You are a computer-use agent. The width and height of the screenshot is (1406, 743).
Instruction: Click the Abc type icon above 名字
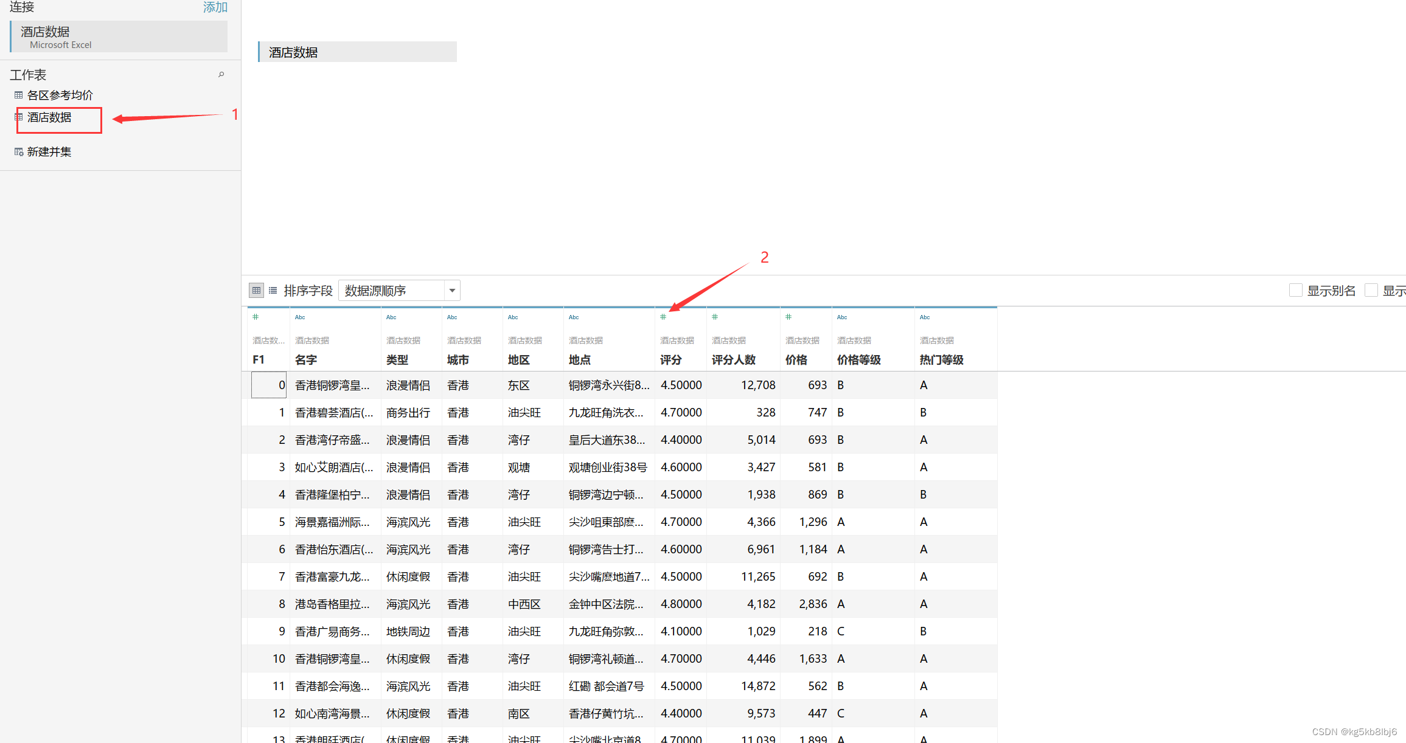coord(300,317)
